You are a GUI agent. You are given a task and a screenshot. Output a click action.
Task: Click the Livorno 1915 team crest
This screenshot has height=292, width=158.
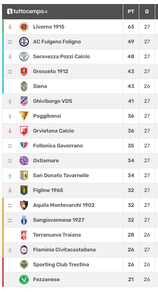pyautogui.click(x=24, y=27)
